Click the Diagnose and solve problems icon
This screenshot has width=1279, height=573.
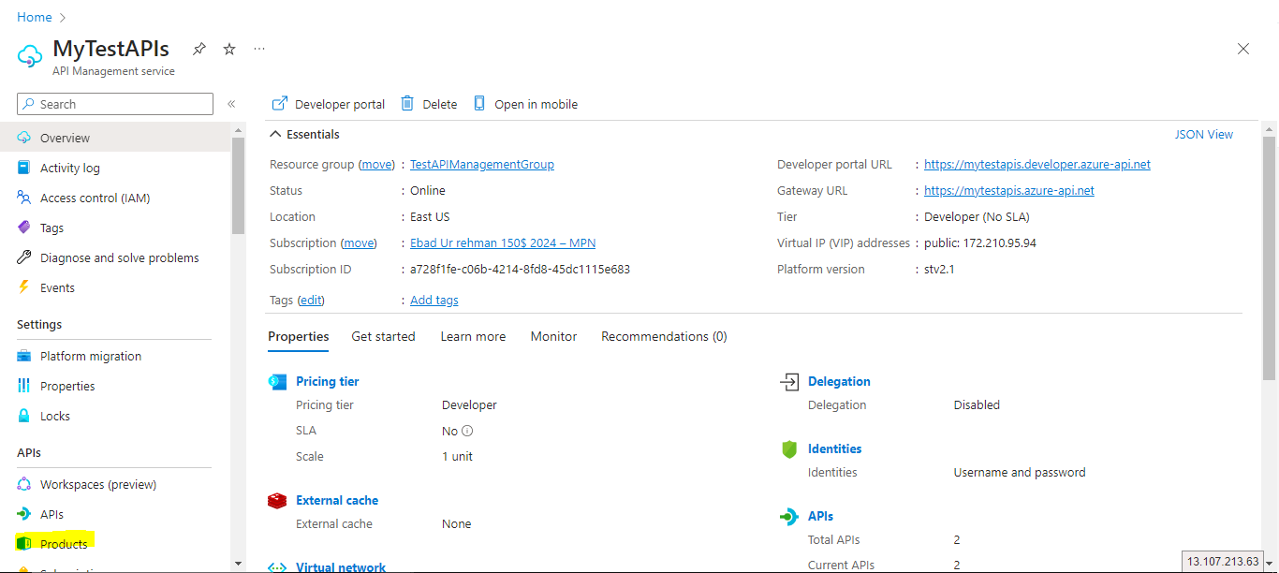pos(24,257)
